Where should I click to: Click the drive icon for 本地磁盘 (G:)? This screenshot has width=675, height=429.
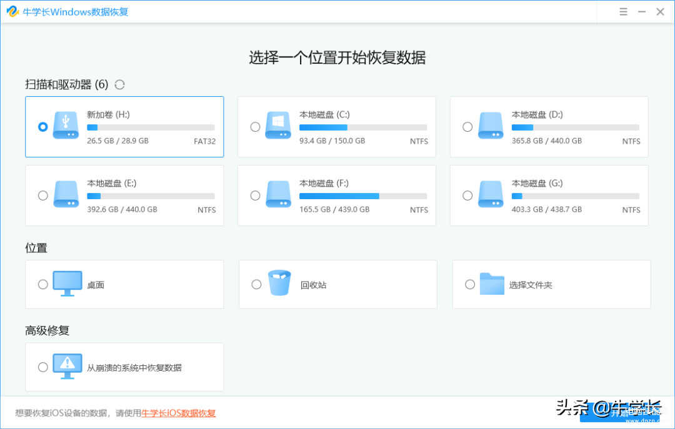(x=491, y=194)
